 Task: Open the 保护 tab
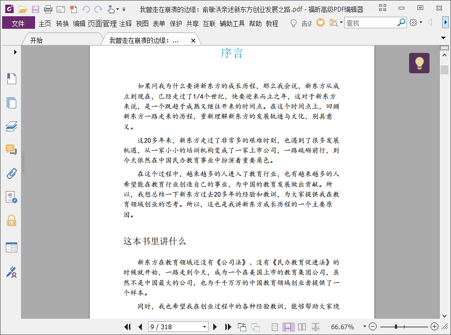pyautogui.click(x=176, y=23)
